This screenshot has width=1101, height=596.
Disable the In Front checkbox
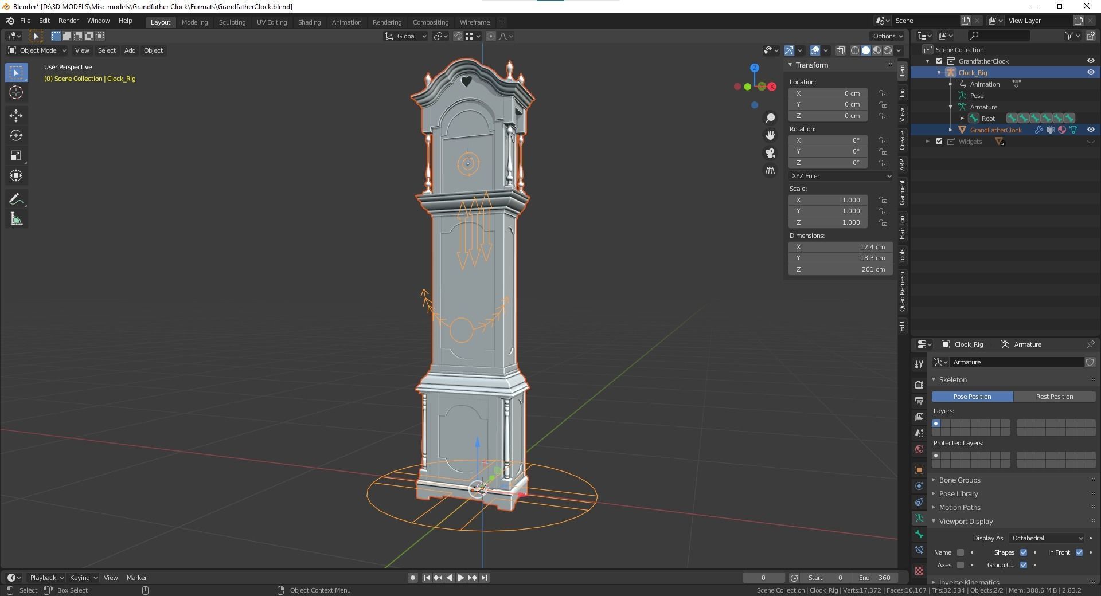tap(1079, 552)
